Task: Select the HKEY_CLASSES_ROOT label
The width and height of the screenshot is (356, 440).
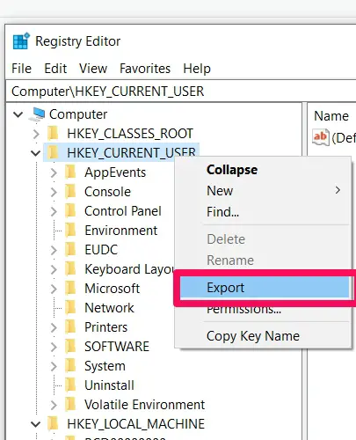Action: pos(130,134)
